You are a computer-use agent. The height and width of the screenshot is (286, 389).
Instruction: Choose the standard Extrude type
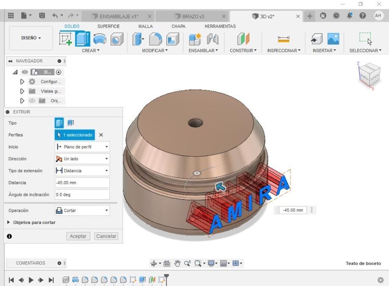point(59,123)
